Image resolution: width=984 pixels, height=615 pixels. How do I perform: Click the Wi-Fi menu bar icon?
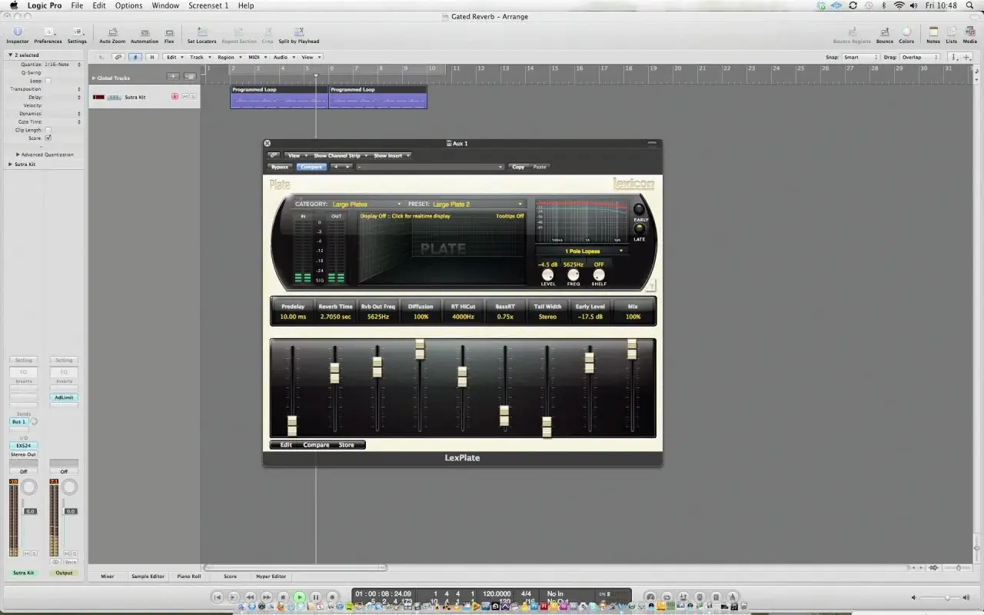(x=899, y=5)
